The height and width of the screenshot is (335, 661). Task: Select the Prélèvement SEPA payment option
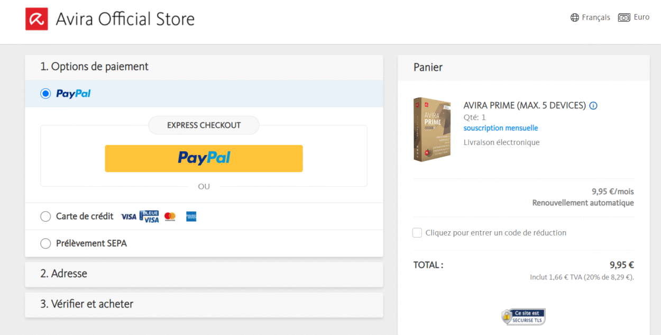point(45,243)
